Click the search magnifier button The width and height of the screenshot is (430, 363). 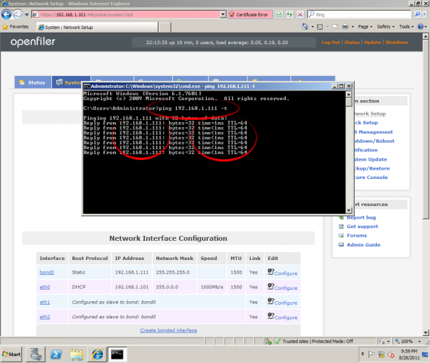click(417, 14)
